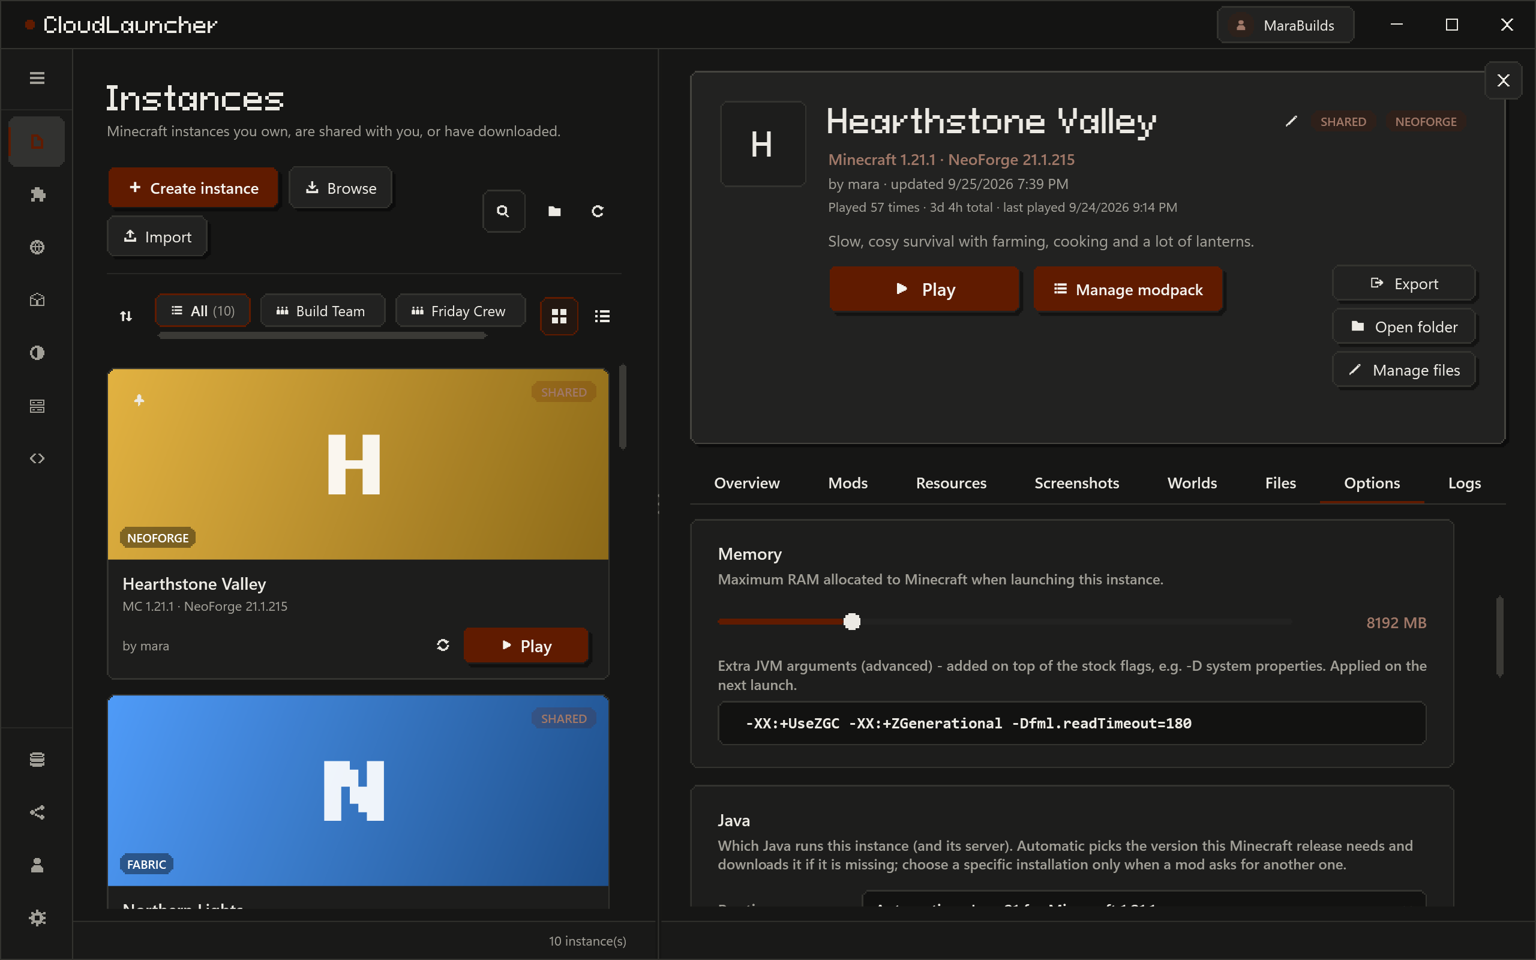This screenshot has height=960, width=1536.
Task: Open the hamburger menu in sidebar
Action: coord(37,78)
